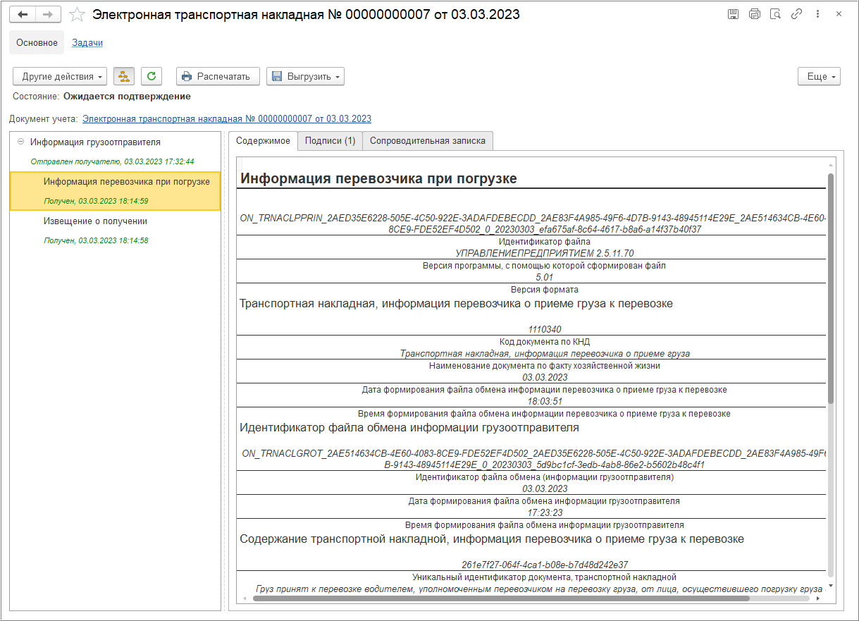The image size is (859, 621).
Task: Open the Сопроводительная записка tab
Action: [428, 141]
